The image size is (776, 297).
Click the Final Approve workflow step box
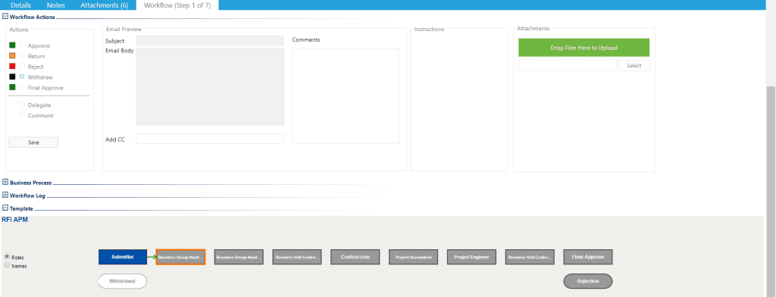[588, 257]
